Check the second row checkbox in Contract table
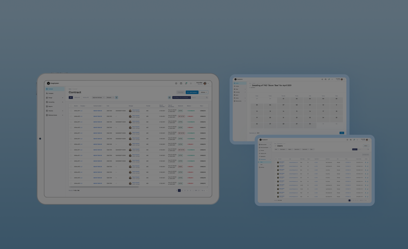The height and width of the screenshot is (249, 408). (x=71, y=116)
